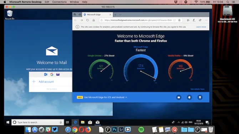Open Help menu
The width and height of the screenshot is (239, 134).
[x=85, y=2]
